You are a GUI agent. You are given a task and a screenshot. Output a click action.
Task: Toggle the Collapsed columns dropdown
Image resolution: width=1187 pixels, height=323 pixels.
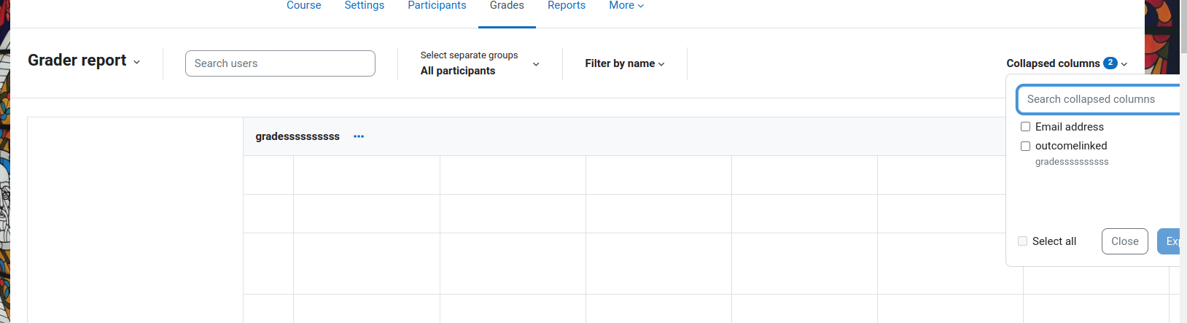1067,63
